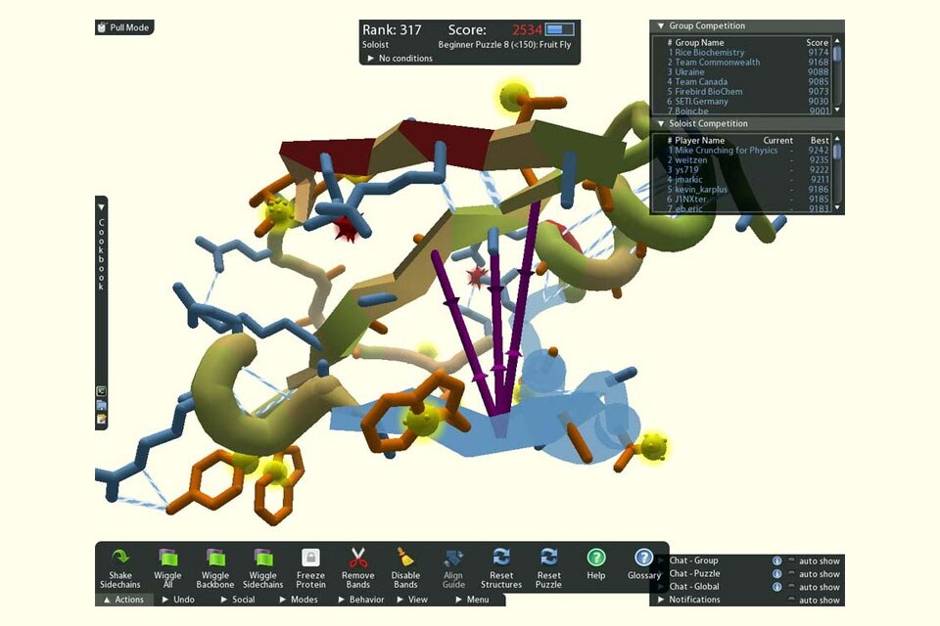
Task: Click Soloist Competition scrollbar up arrow
Action: pyautogui.click(x=837, y=138)
